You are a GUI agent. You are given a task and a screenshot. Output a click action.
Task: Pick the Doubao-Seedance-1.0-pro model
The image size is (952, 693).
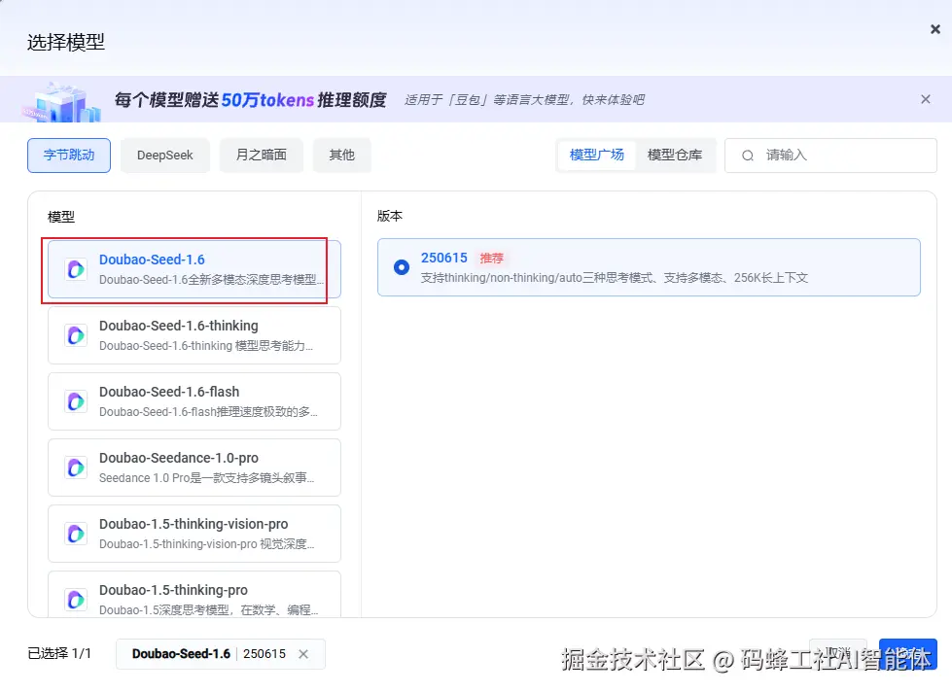tap(194, 468)
